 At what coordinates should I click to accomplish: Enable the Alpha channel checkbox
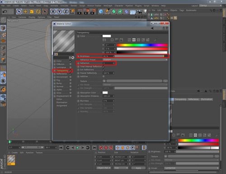71,90
